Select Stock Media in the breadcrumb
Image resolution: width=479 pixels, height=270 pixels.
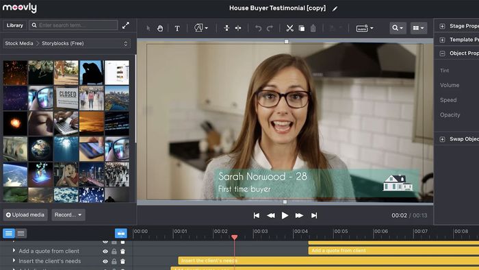19,43
